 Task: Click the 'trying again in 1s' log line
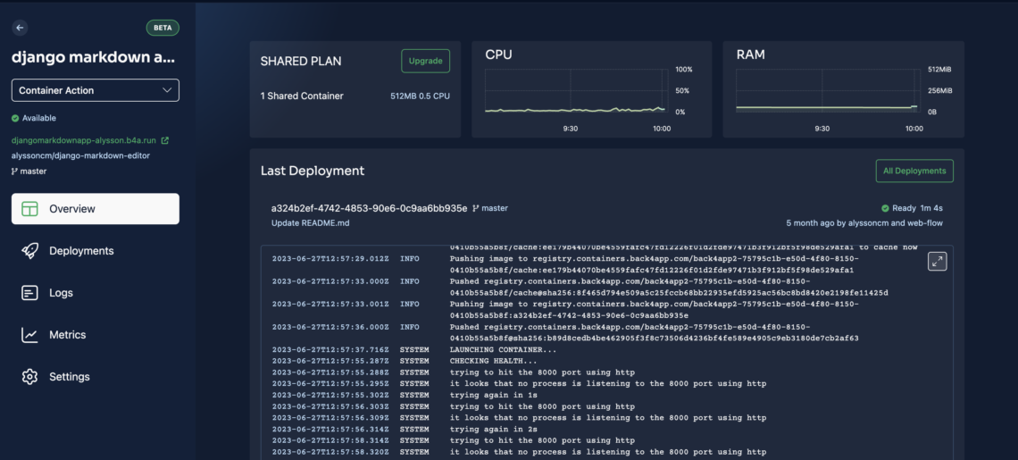[496, 395]
